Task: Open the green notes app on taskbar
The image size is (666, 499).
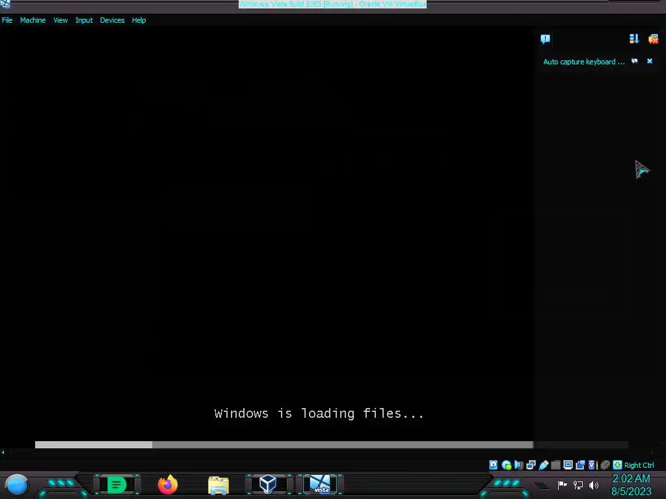Action: pyautogui.click(x=117, y=485)
